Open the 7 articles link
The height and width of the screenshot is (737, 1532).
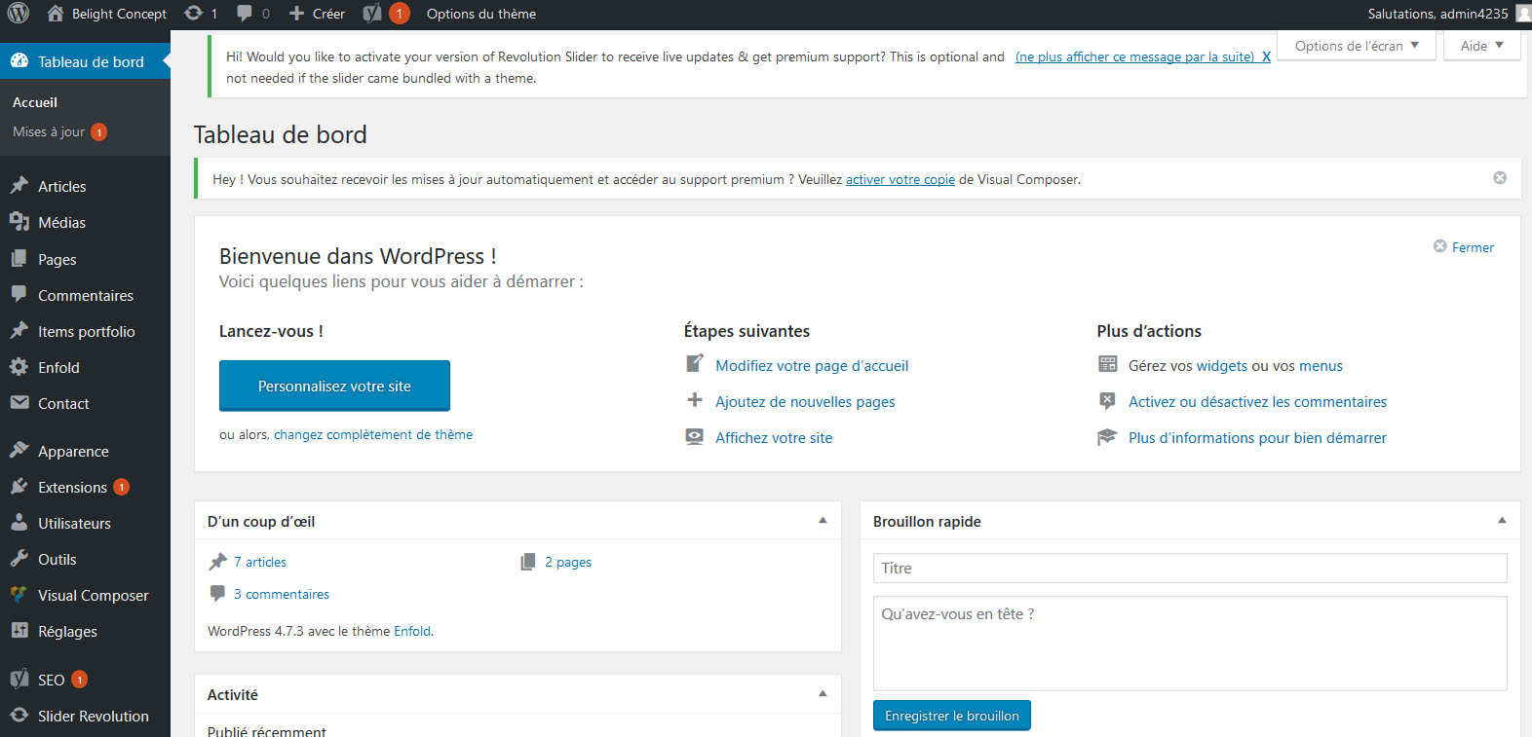point(260,562)
